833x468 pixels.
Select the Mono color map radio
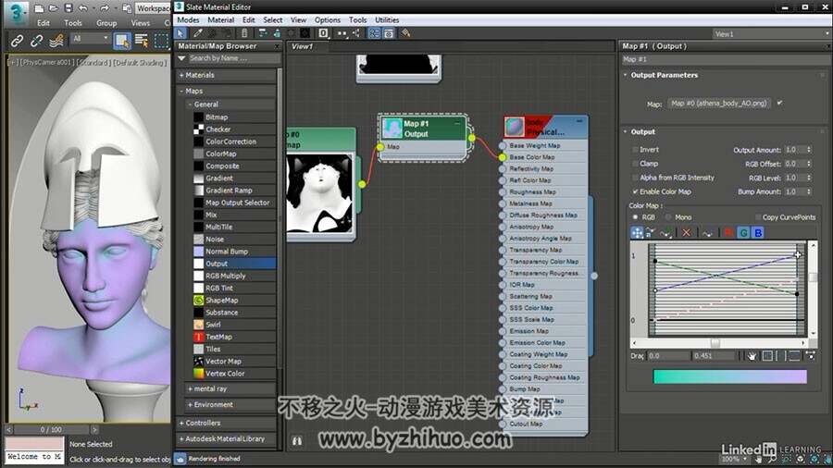pos(668,217)
